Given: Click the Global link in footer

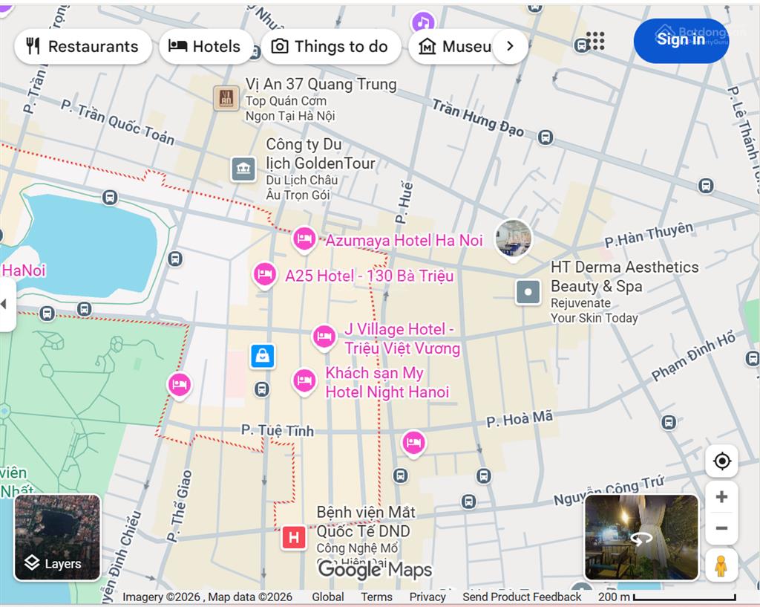Looking at the screenshot, I should coord(327,597).
